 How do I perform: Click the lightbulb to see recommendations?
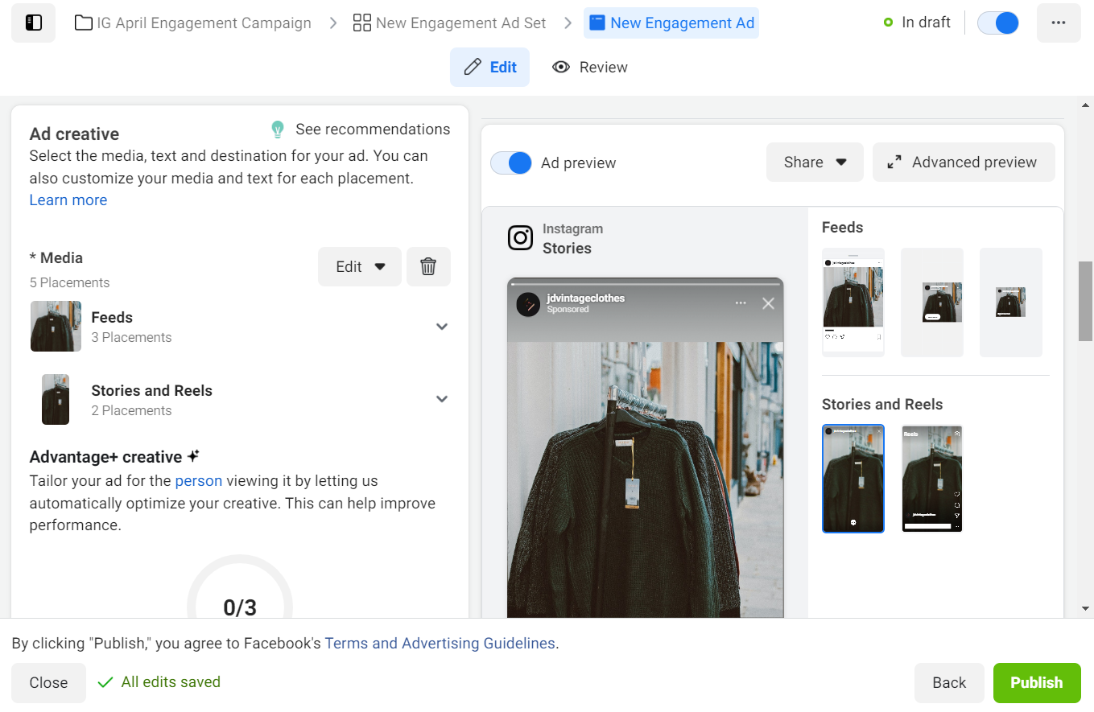[277, 129]
